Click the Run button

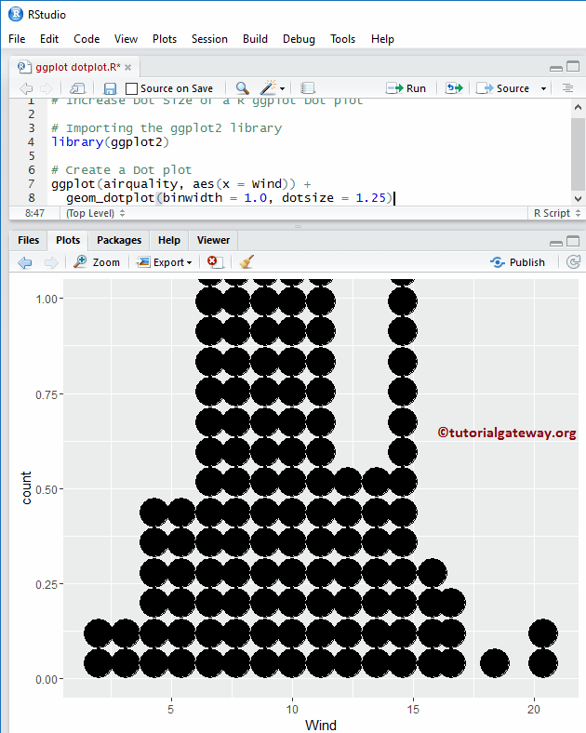pyautogui.click(x=406, y=88)
